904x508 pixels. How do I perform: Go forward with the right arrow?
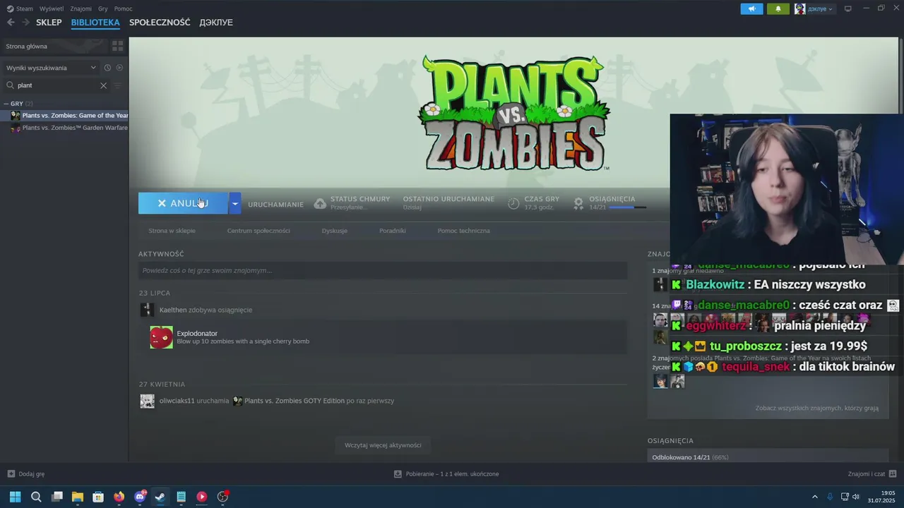(25, 23)
